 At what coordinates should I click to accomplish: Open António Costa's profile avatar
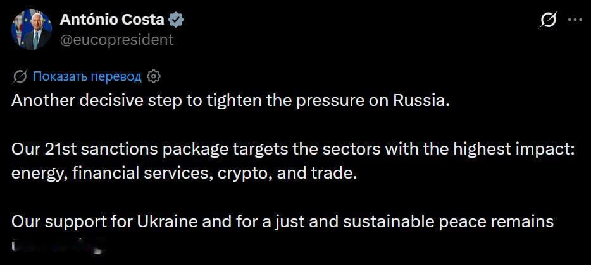pyautogui.click(x=32, y=30)
